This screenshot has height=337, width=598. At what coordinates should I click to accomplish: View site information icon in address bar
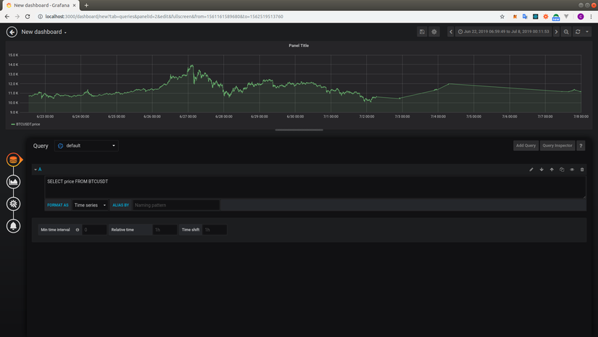(40, 17)
